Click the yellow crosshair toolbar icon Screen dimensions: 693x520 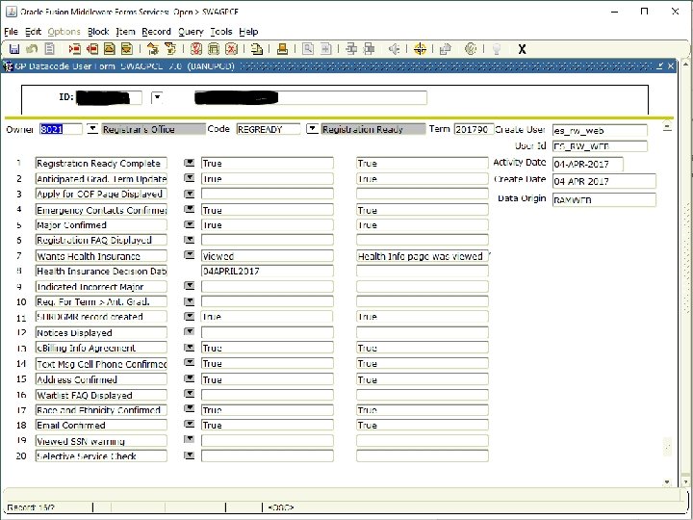pos(420,49)
